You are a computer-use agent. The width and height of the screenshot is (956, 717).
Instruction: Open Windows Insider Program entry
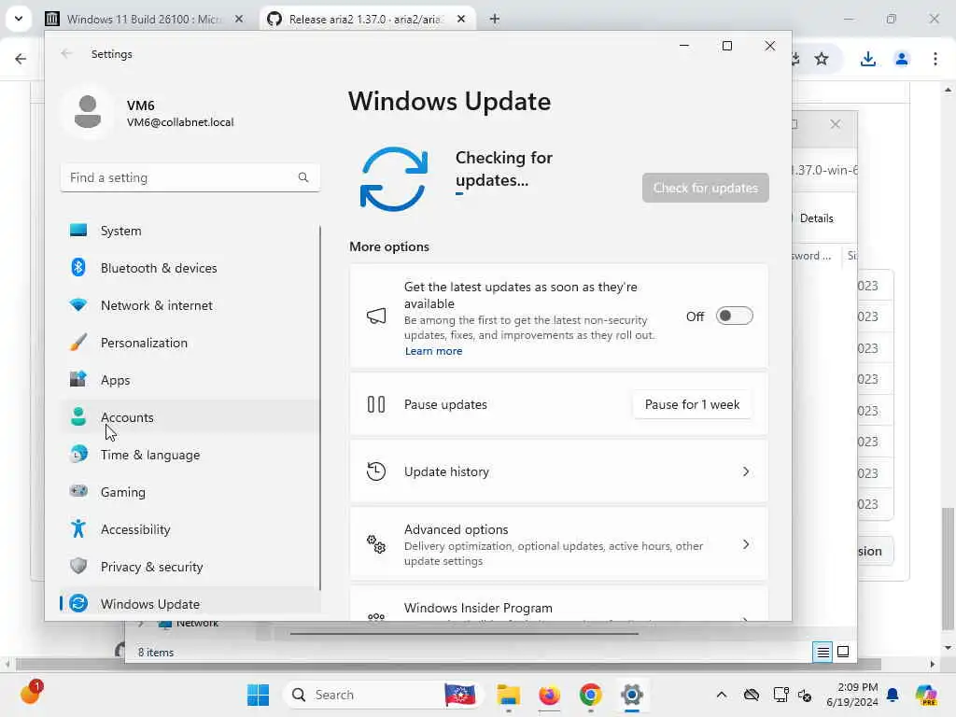(x=558, y=605)
